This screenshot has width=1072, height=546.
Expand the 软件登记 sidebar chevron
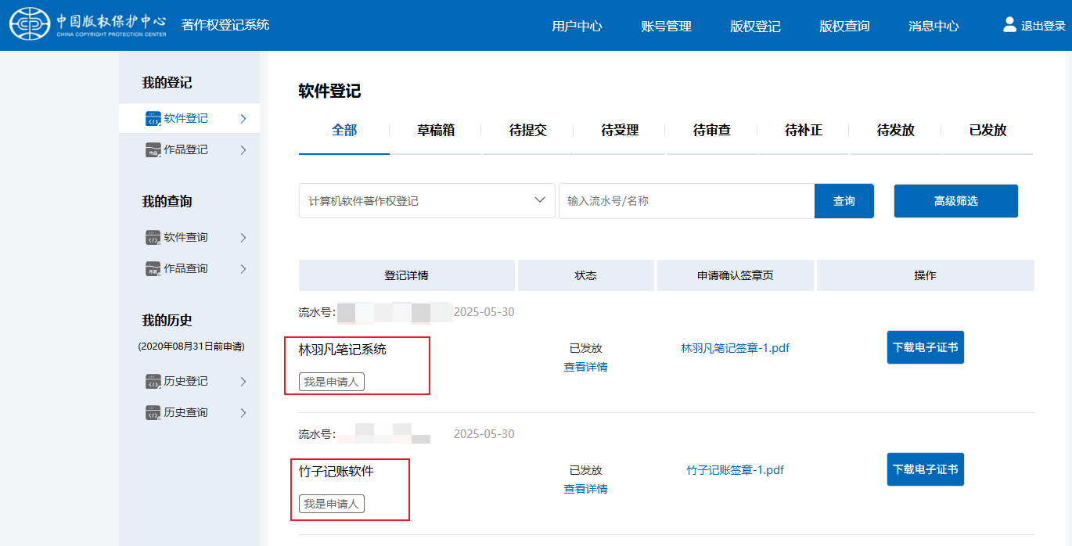coord(243,119)
